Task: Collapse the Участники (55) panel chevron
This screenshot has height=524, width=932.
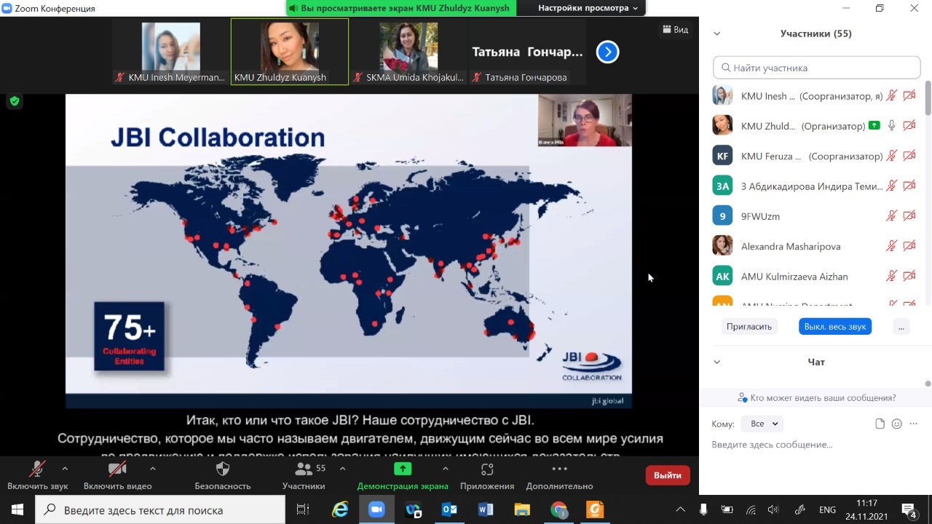Action: pos(716,33)
